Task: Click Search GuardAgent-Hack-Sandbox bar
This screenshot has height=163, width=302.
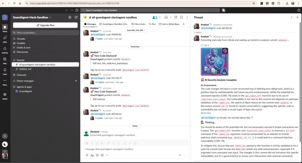Action: click(x=150, y=10)
